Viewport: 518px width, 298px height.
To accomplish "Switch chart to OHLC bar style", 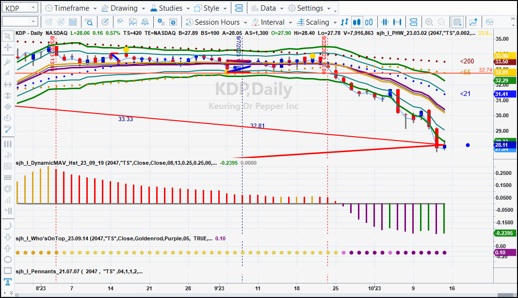I will point(344,22).
